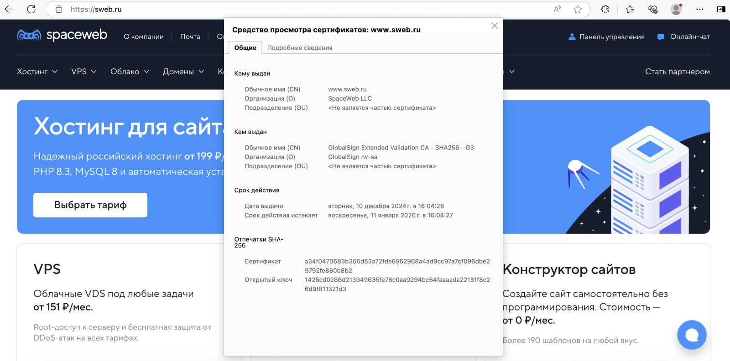Open the browser three-dots settings menu
Viewport: 730px width, 361px height.
[x=699, y=9]
